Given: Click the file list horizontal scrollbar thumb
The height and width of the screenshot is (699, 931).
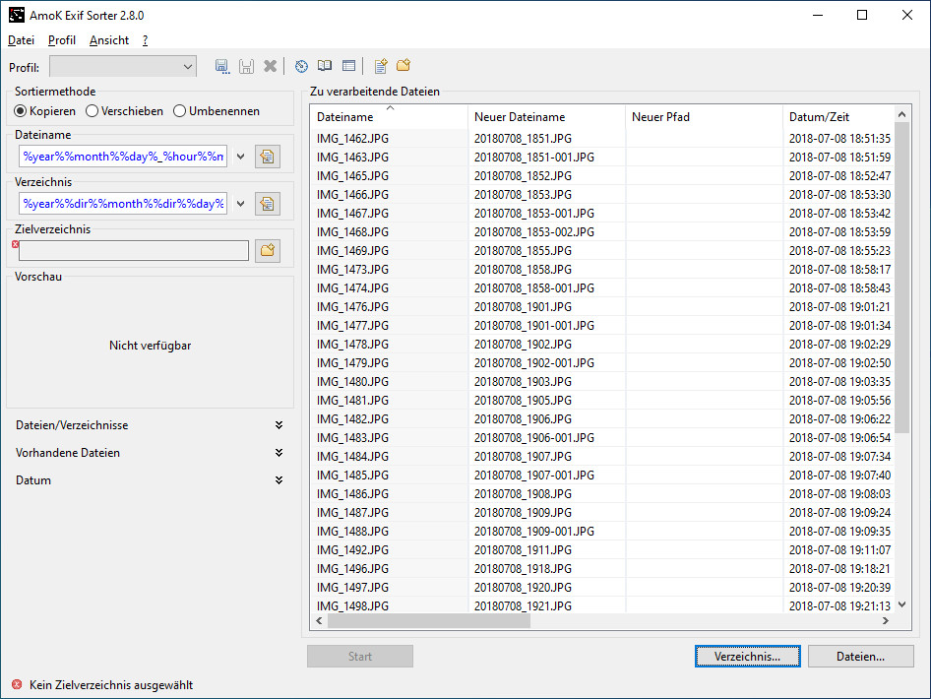Looking at the screenshot, I should click(429, 621).
